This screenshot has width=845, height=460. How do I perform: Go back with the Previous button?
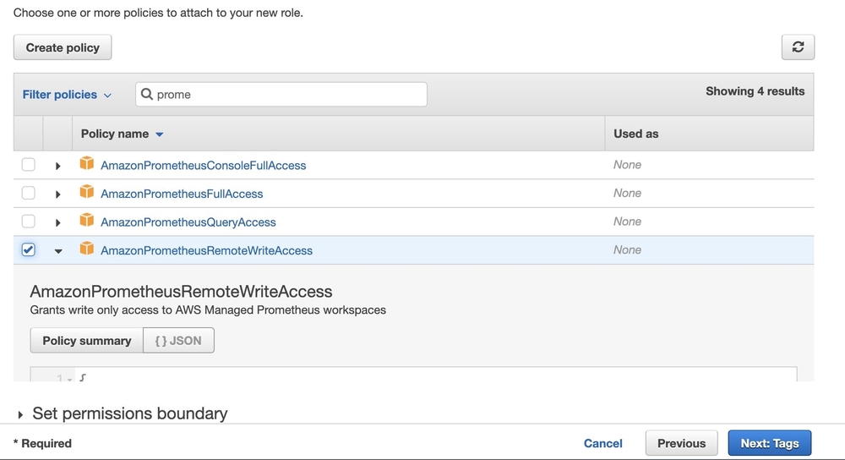click(x=682, y=443)
